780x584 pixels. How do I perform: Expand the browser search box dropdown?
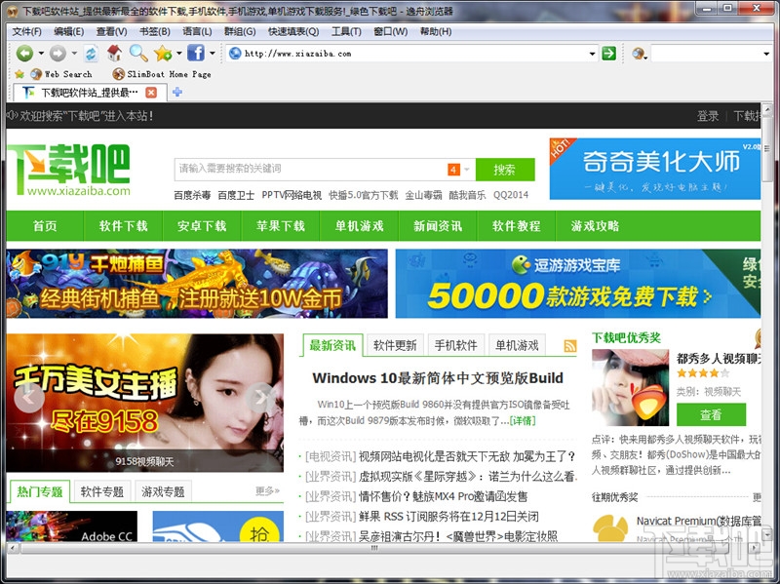[x=766, y=54]
